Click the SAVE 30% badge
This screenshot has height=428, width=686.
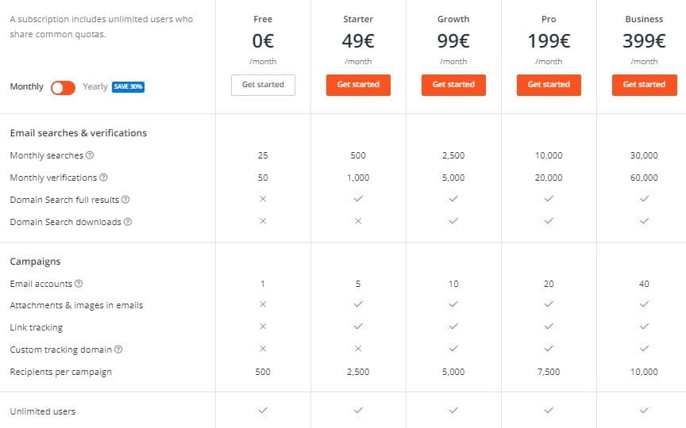click(128, 87)
